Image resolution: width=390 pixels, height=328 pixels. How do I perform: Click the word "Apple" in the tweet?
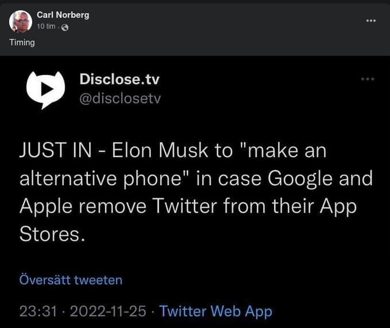pyautogui.click(x=47, y=205)
